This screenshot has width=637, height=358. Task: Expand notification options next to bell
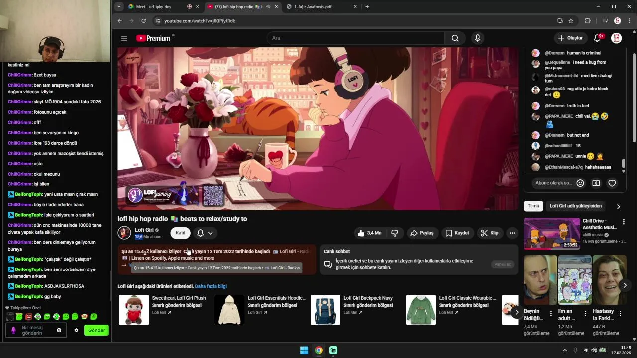[x=211, y=233]
